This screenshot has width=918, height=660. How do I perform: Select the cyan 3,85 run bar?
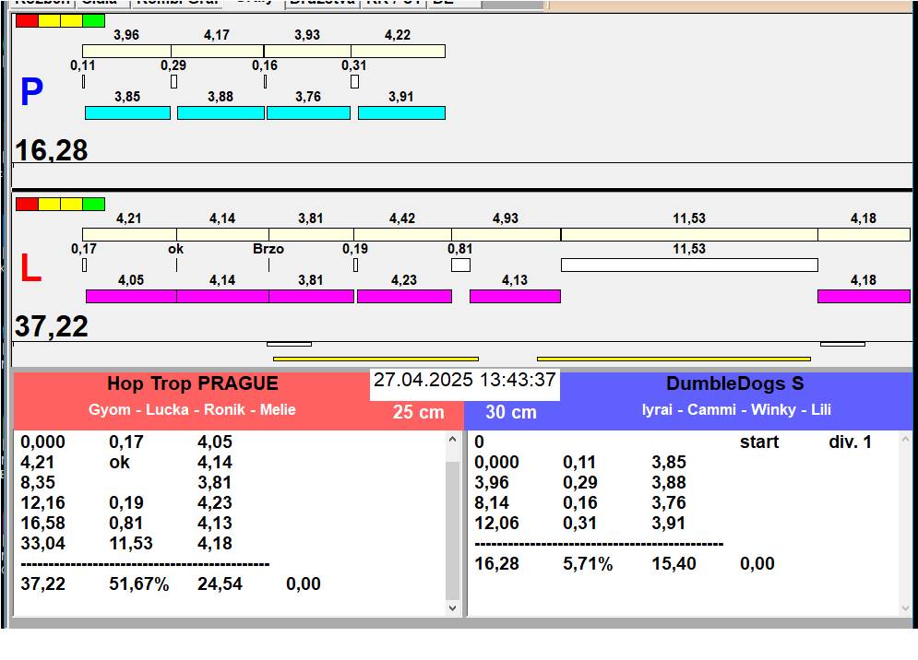tap(127, 112)
